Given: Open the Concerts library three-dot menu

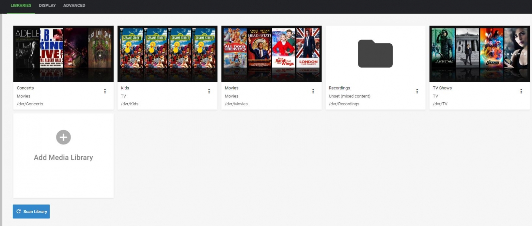Looking at the screenshot, I should click(105, 91).
